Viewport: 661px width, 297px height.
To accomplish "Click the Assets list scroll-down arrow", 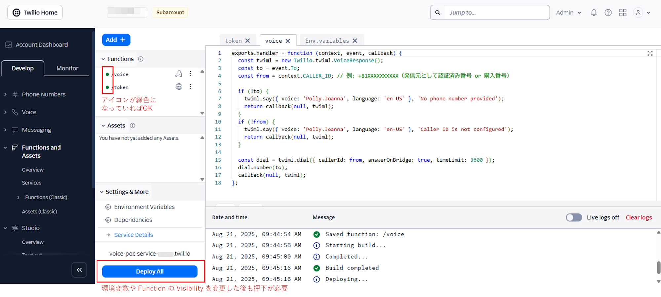I will click(202, 180).
